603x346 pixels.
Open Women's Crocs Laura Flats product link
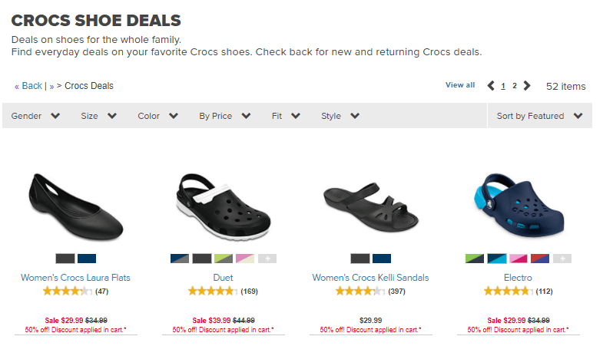tap(75, 277)
